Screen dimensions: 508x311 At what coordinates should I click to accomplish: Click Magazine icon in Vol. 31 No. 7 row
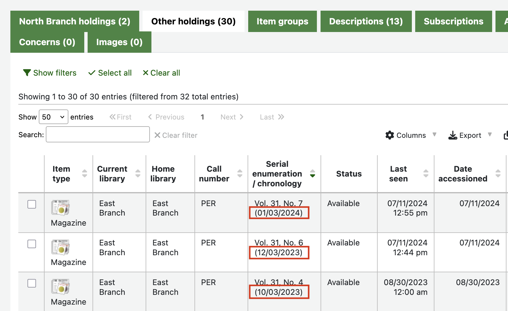[60, 208]
